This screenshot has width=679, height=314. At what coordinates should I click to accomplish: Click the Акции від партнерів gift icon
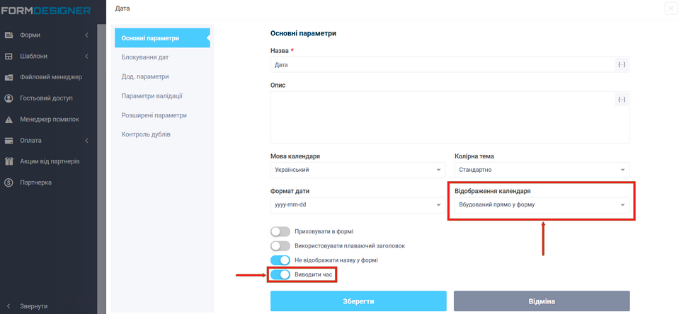tap(9, 161)
